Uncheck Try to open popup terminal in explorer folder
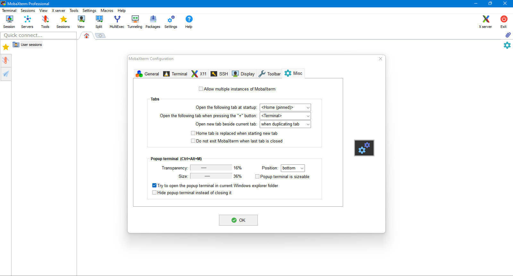The width and height of the screenshot is (513, 276). pos(154,185)
